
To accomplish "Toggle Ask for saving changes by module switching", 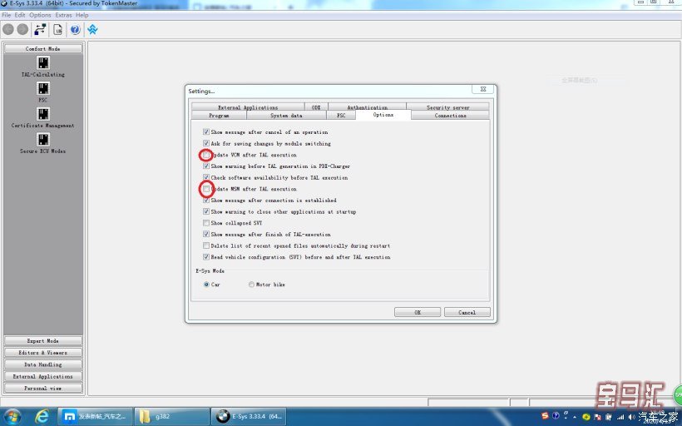I will [x=206, y=143].
